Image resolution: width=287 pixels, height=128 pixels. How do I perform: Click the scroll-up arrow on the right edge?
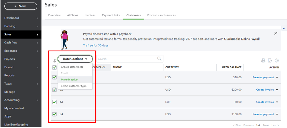click(284, 29)
